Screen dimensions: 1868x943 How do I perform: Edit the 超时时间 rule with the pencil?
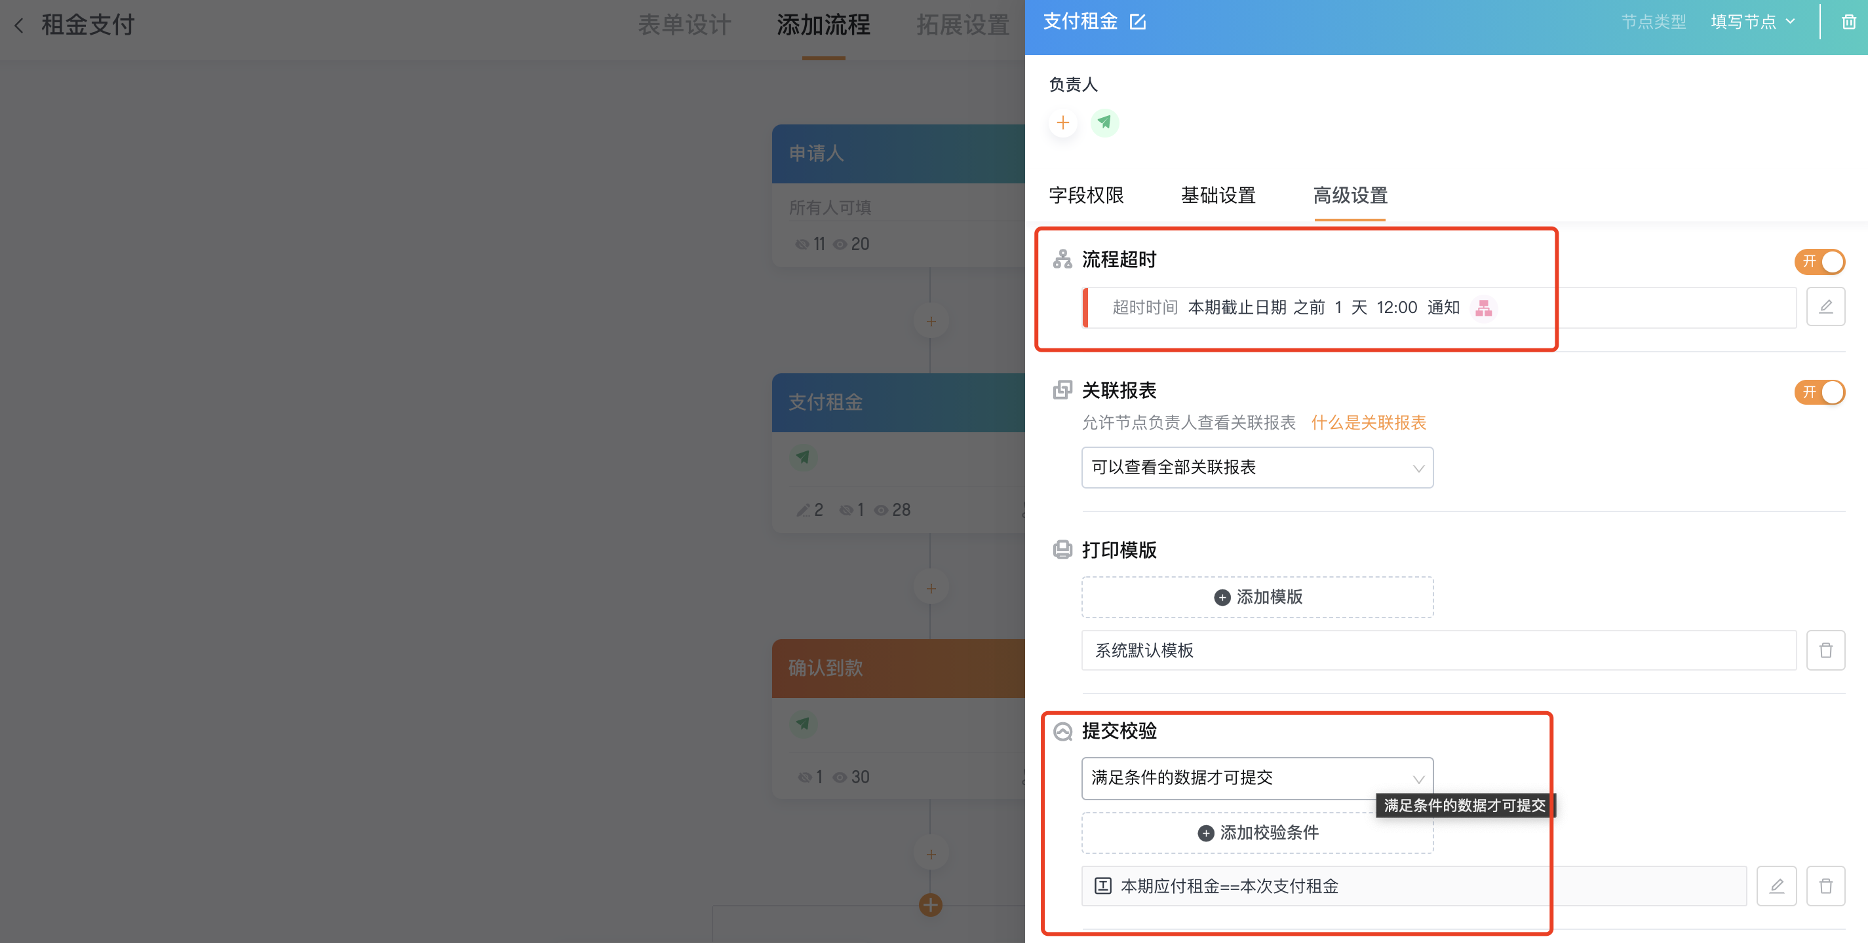tap(1825, 307)
